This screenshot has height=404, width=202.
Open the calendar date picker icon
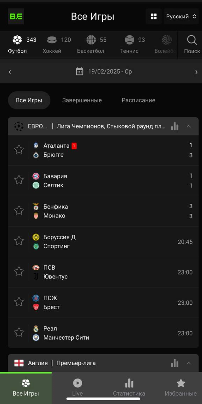[x=80, y=71]
